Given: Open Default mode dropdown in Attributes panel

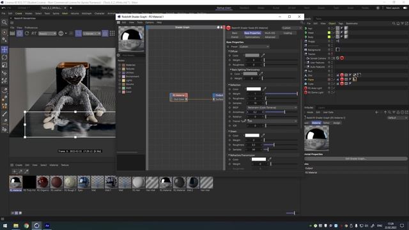Looking at the screenshot, I should [x=397, y=118].
